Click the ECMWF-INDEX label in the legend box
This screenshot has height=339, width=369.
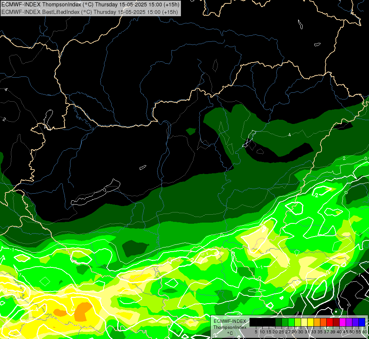tap(230, 321)
